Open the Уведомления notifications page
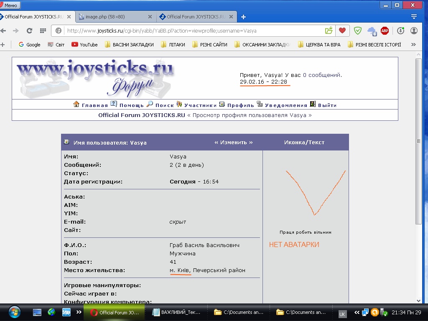This screenshot has width=428, height=321. tap(282, 105)
